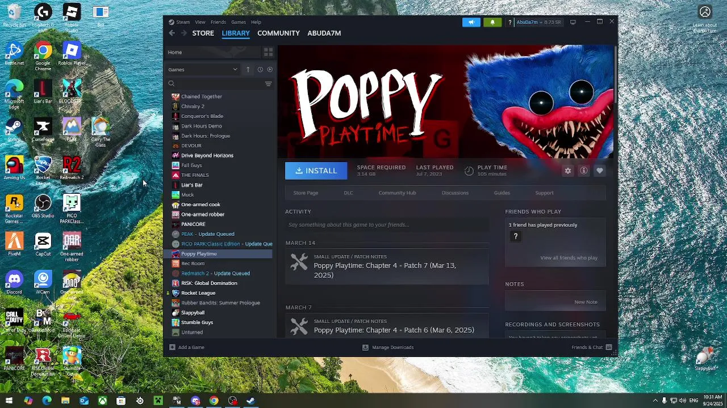The height and width of the screenshot is (408, 727).
Task: Add Poppy Playtime to favorites heart
Action: pyautogui.click(x=600, y=171)
